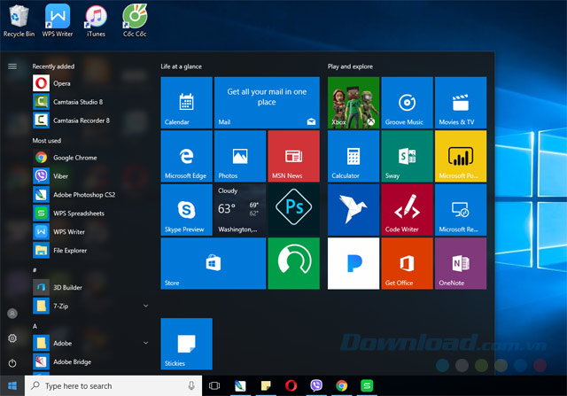Select the WPS Writer desktop shortcut
567x396 pixels.
pyautogui.click(x=58, y=20)
